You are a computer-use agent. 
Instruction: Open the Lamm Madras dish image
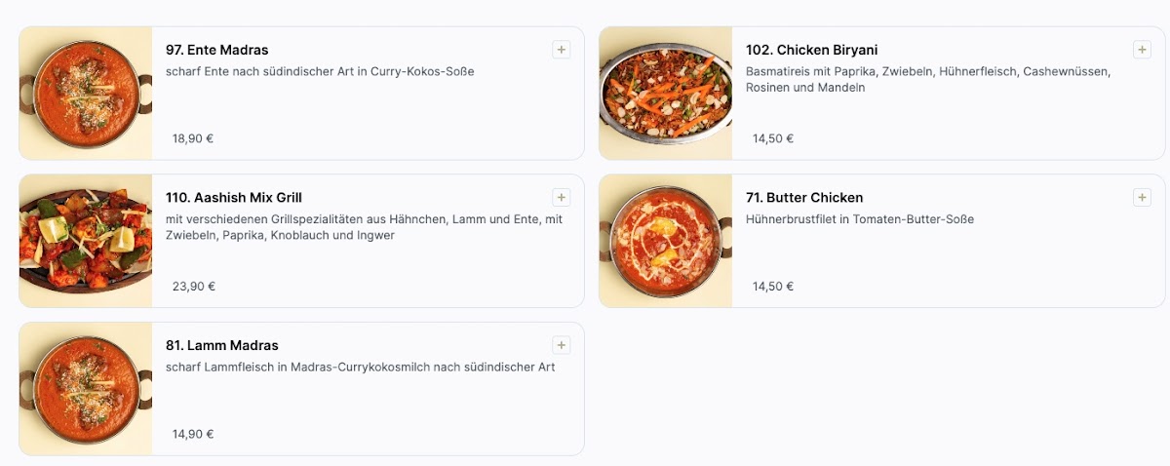(x=86, y=389)
